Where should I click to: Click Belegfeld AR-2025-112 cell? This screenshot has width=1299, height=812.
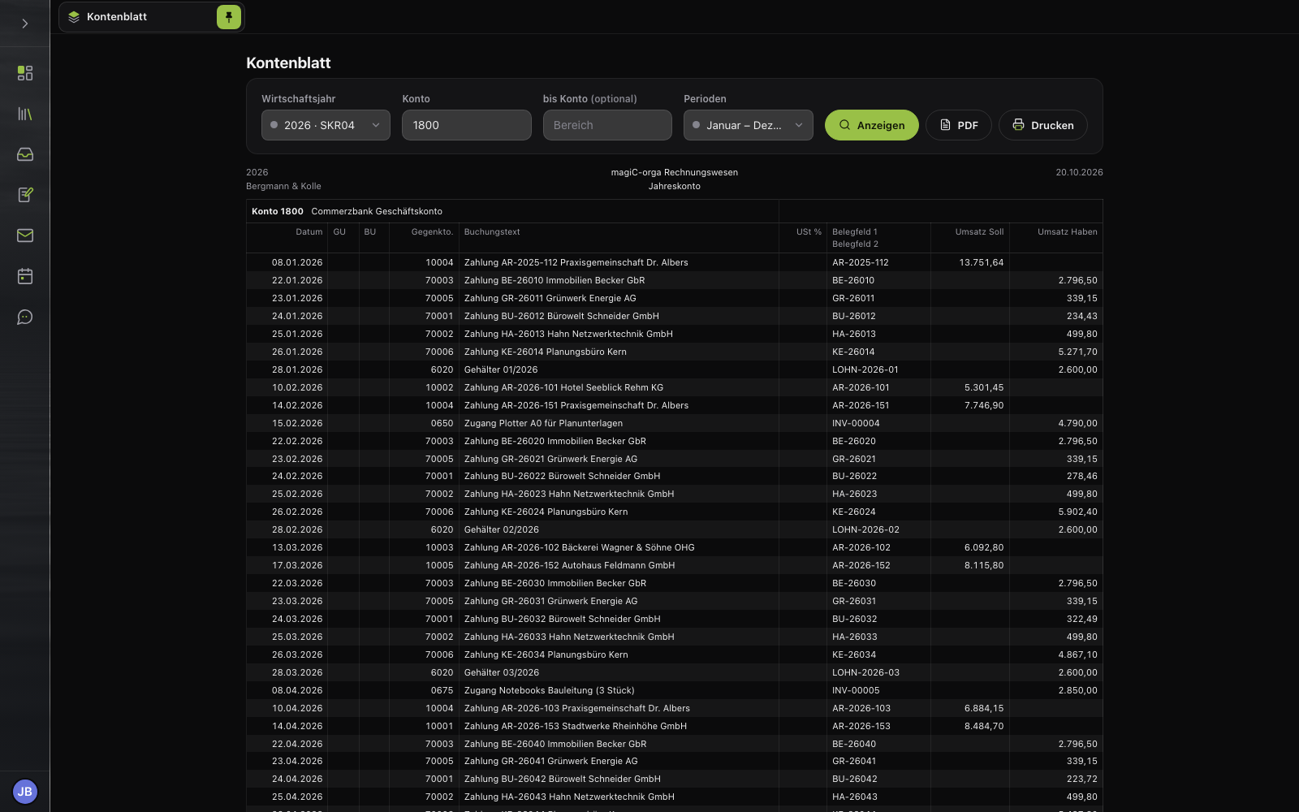(860, 262)
